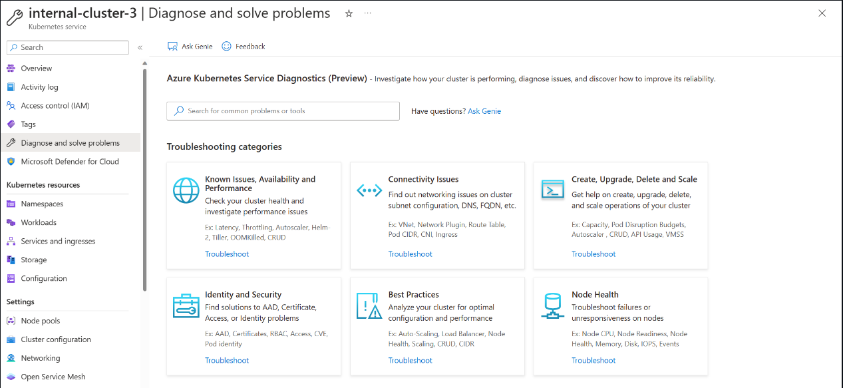843x388 pixels.
Task: Open Services and ingresses
Action: tap(58, 242)
